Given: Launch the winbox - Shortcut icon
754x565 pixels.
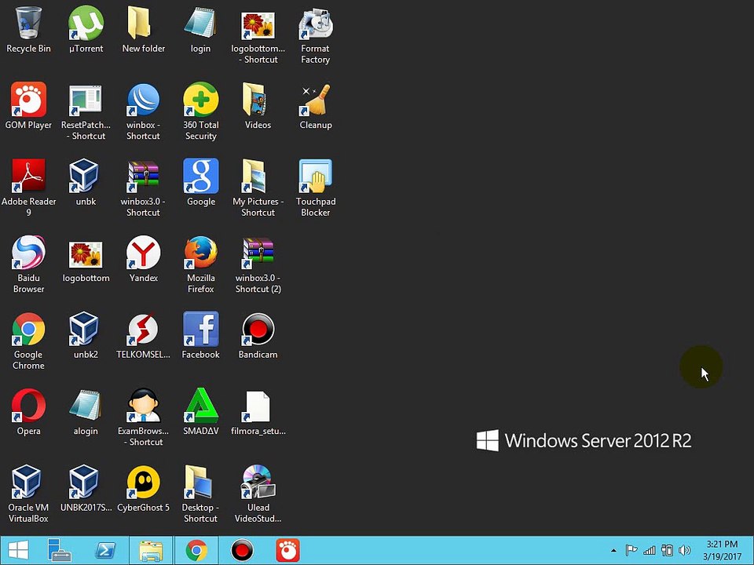Looking at the screenshot, I should tap(143, 111).
